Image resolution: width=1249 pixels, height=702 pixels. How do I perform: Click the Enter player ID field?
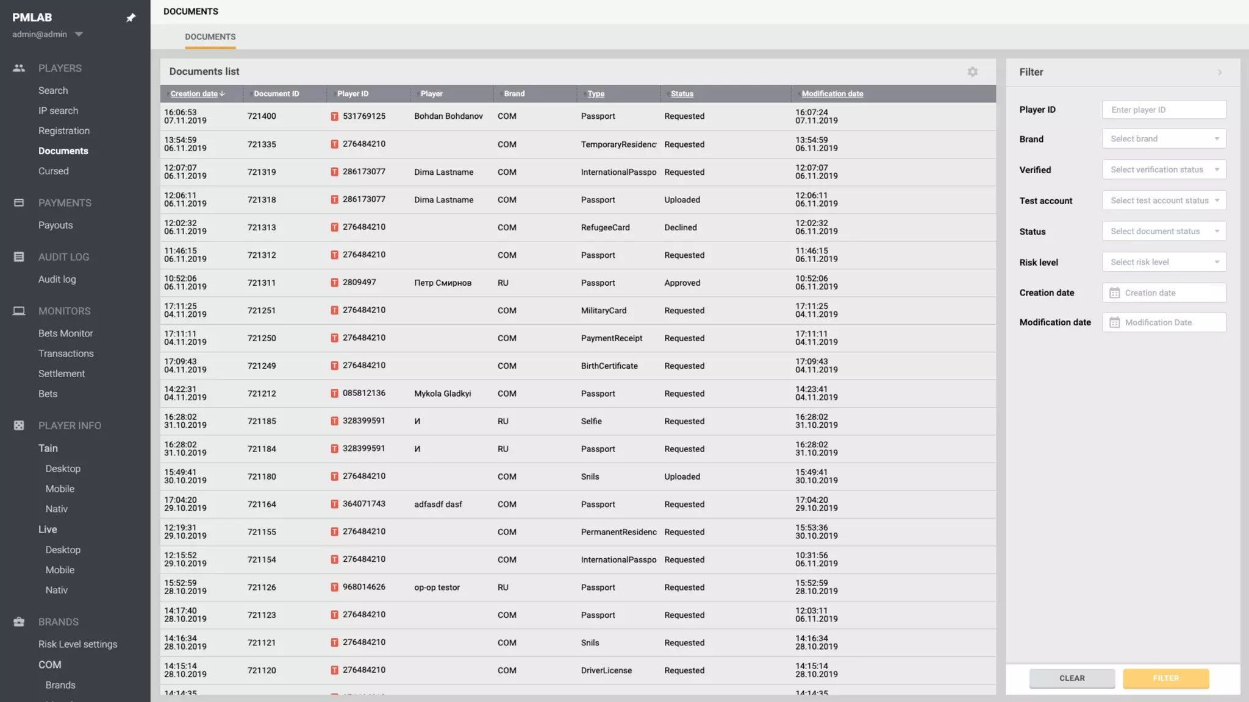point(1164,110)
